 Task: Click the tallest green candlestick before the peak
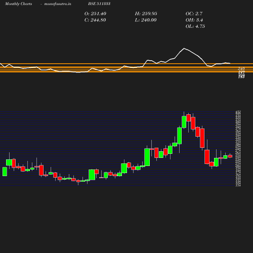click(147, 157)
